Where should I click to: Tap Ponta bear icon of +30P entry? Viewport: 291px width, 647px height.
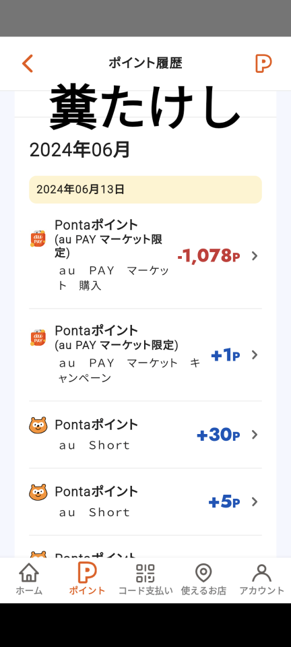(38, 425)
